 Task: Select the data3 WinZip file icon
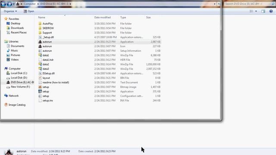click(40, 69)
